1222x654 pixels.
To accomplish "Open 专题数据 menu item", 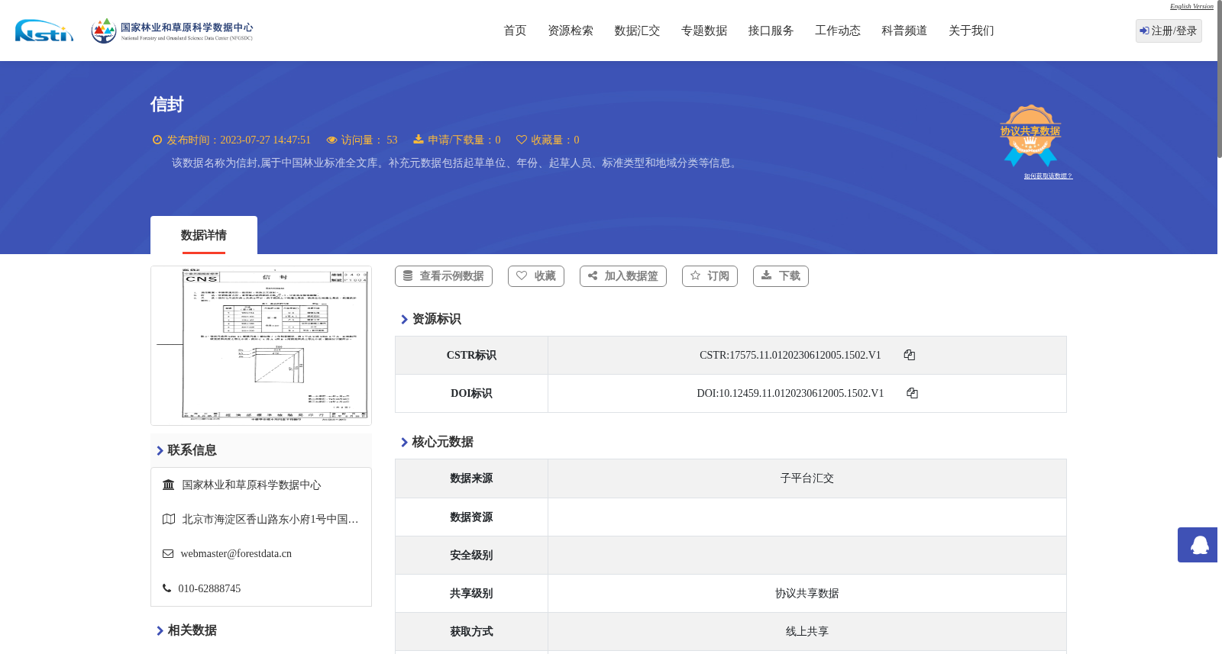I will 704,31.
